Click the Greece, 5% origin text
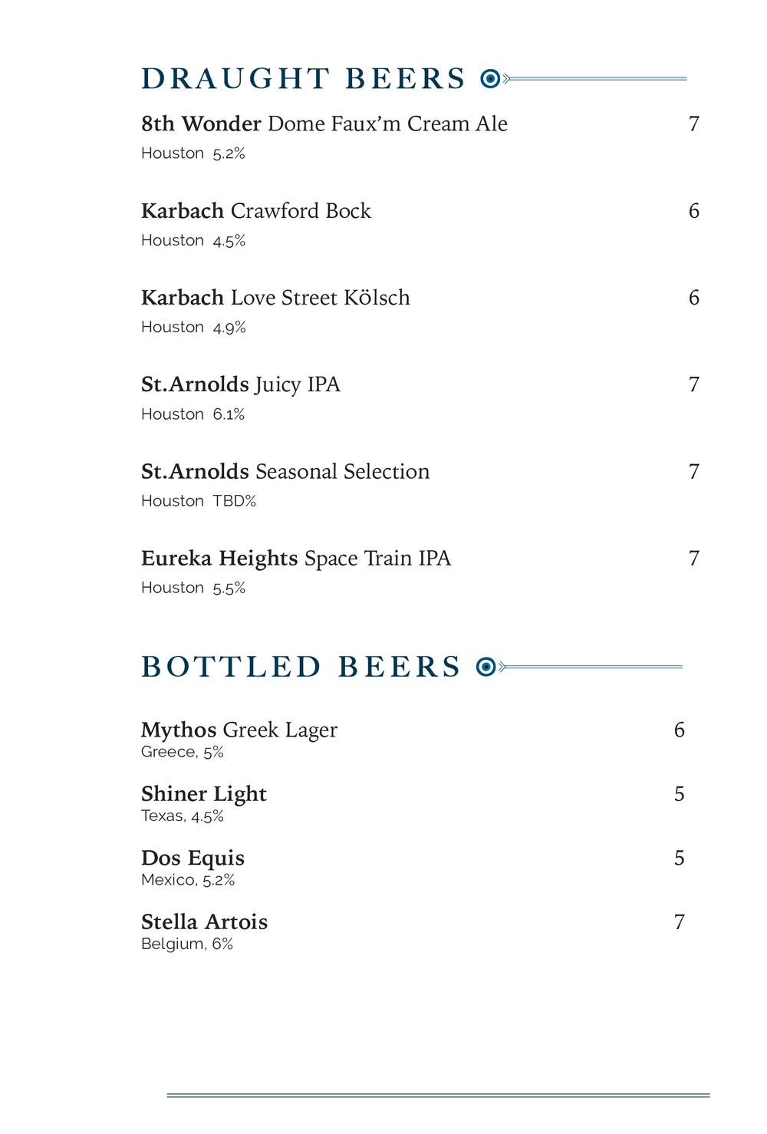Image resolution: width=767 pixels, height=1134 pixels. pyautogui.click(x=183, y=752)
